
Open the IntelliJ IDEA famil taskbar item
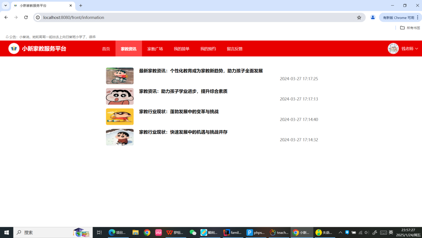click(233, 232)
